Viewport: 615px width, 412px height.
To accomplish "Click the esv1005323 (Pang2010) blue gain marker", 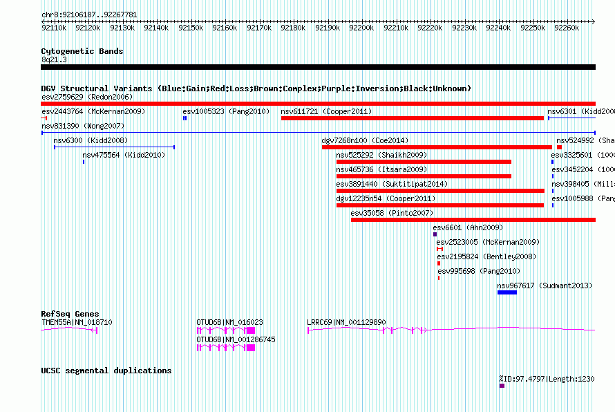I will (x=184, y=118).
